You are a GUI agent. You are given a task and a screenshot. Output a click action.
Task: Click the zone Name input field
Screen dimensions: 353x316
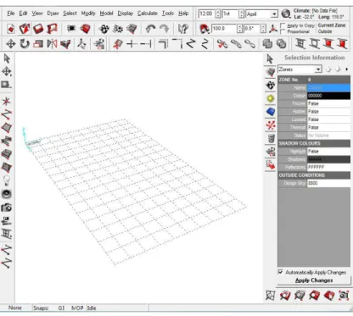coord(328,87)
